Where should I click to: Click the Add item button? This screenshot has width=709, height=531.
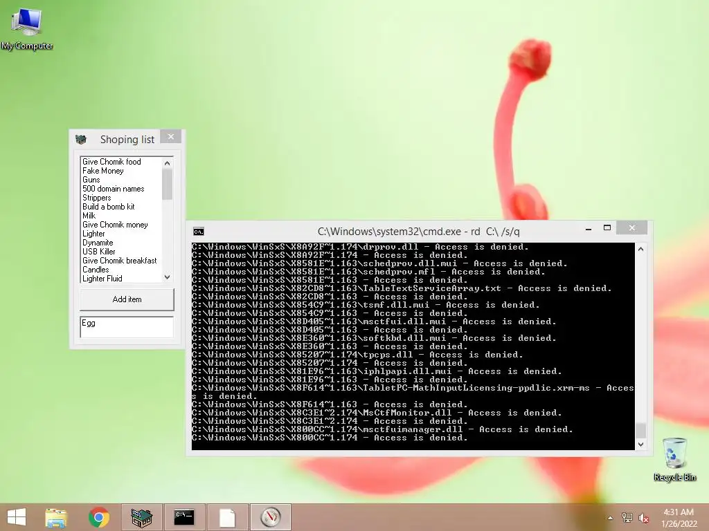coord(127,299)
